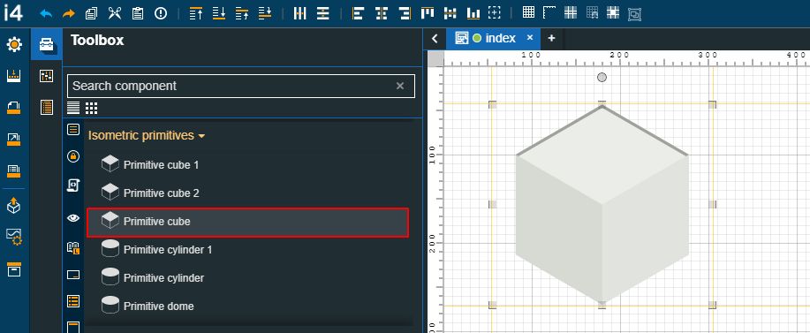Select Primitive dome component

point(248,307)
